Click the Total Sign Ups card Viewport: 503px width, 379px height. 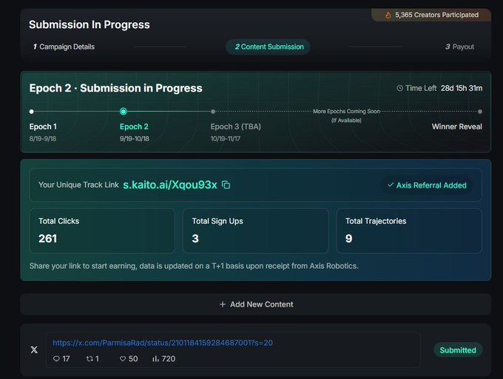pyautogui.click(x=256, y=231)
